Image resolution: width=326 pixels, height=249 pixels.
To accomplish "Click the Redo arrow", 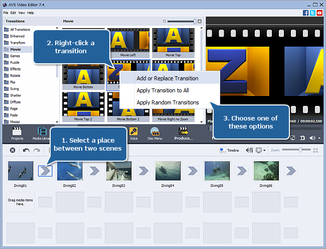I will (37, 150).
